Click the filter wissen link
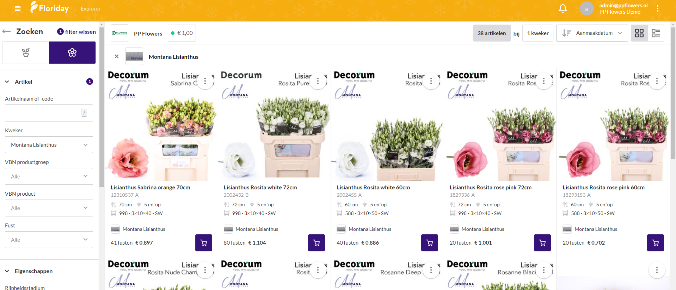Image resolution: width=676 pixels, height=290 pixels. pos(80,32)
